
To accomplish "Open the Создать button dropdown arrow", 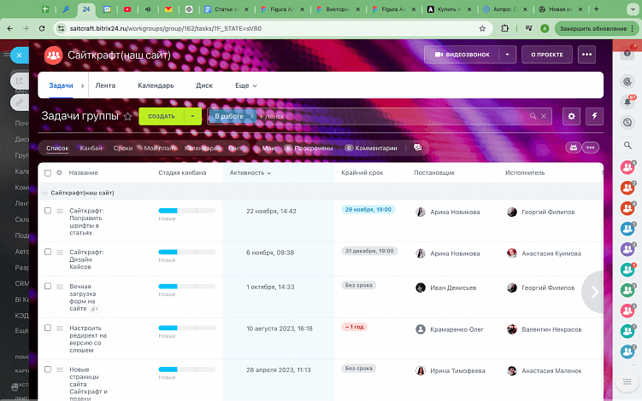I will coord(192,116).
